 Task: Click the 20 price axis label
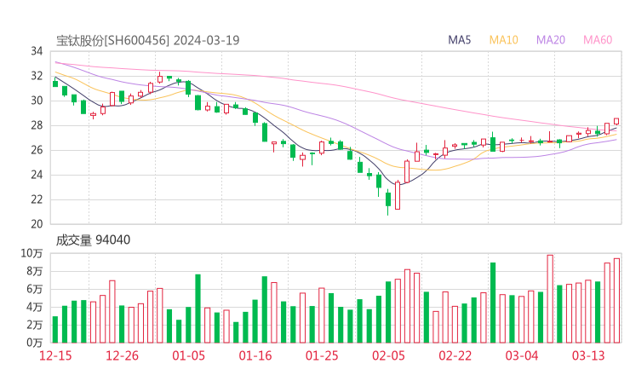pyautogui.click(x=37, y=224)
